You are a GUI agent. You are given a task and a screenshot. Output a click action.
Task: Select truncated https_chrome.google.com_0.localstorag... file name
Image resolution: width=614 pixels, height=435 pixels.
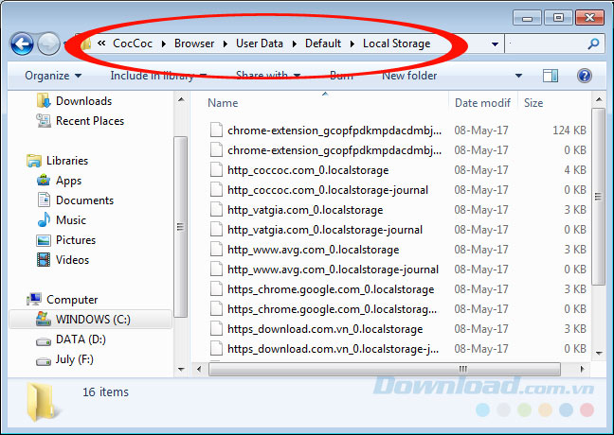coord(332,309)
